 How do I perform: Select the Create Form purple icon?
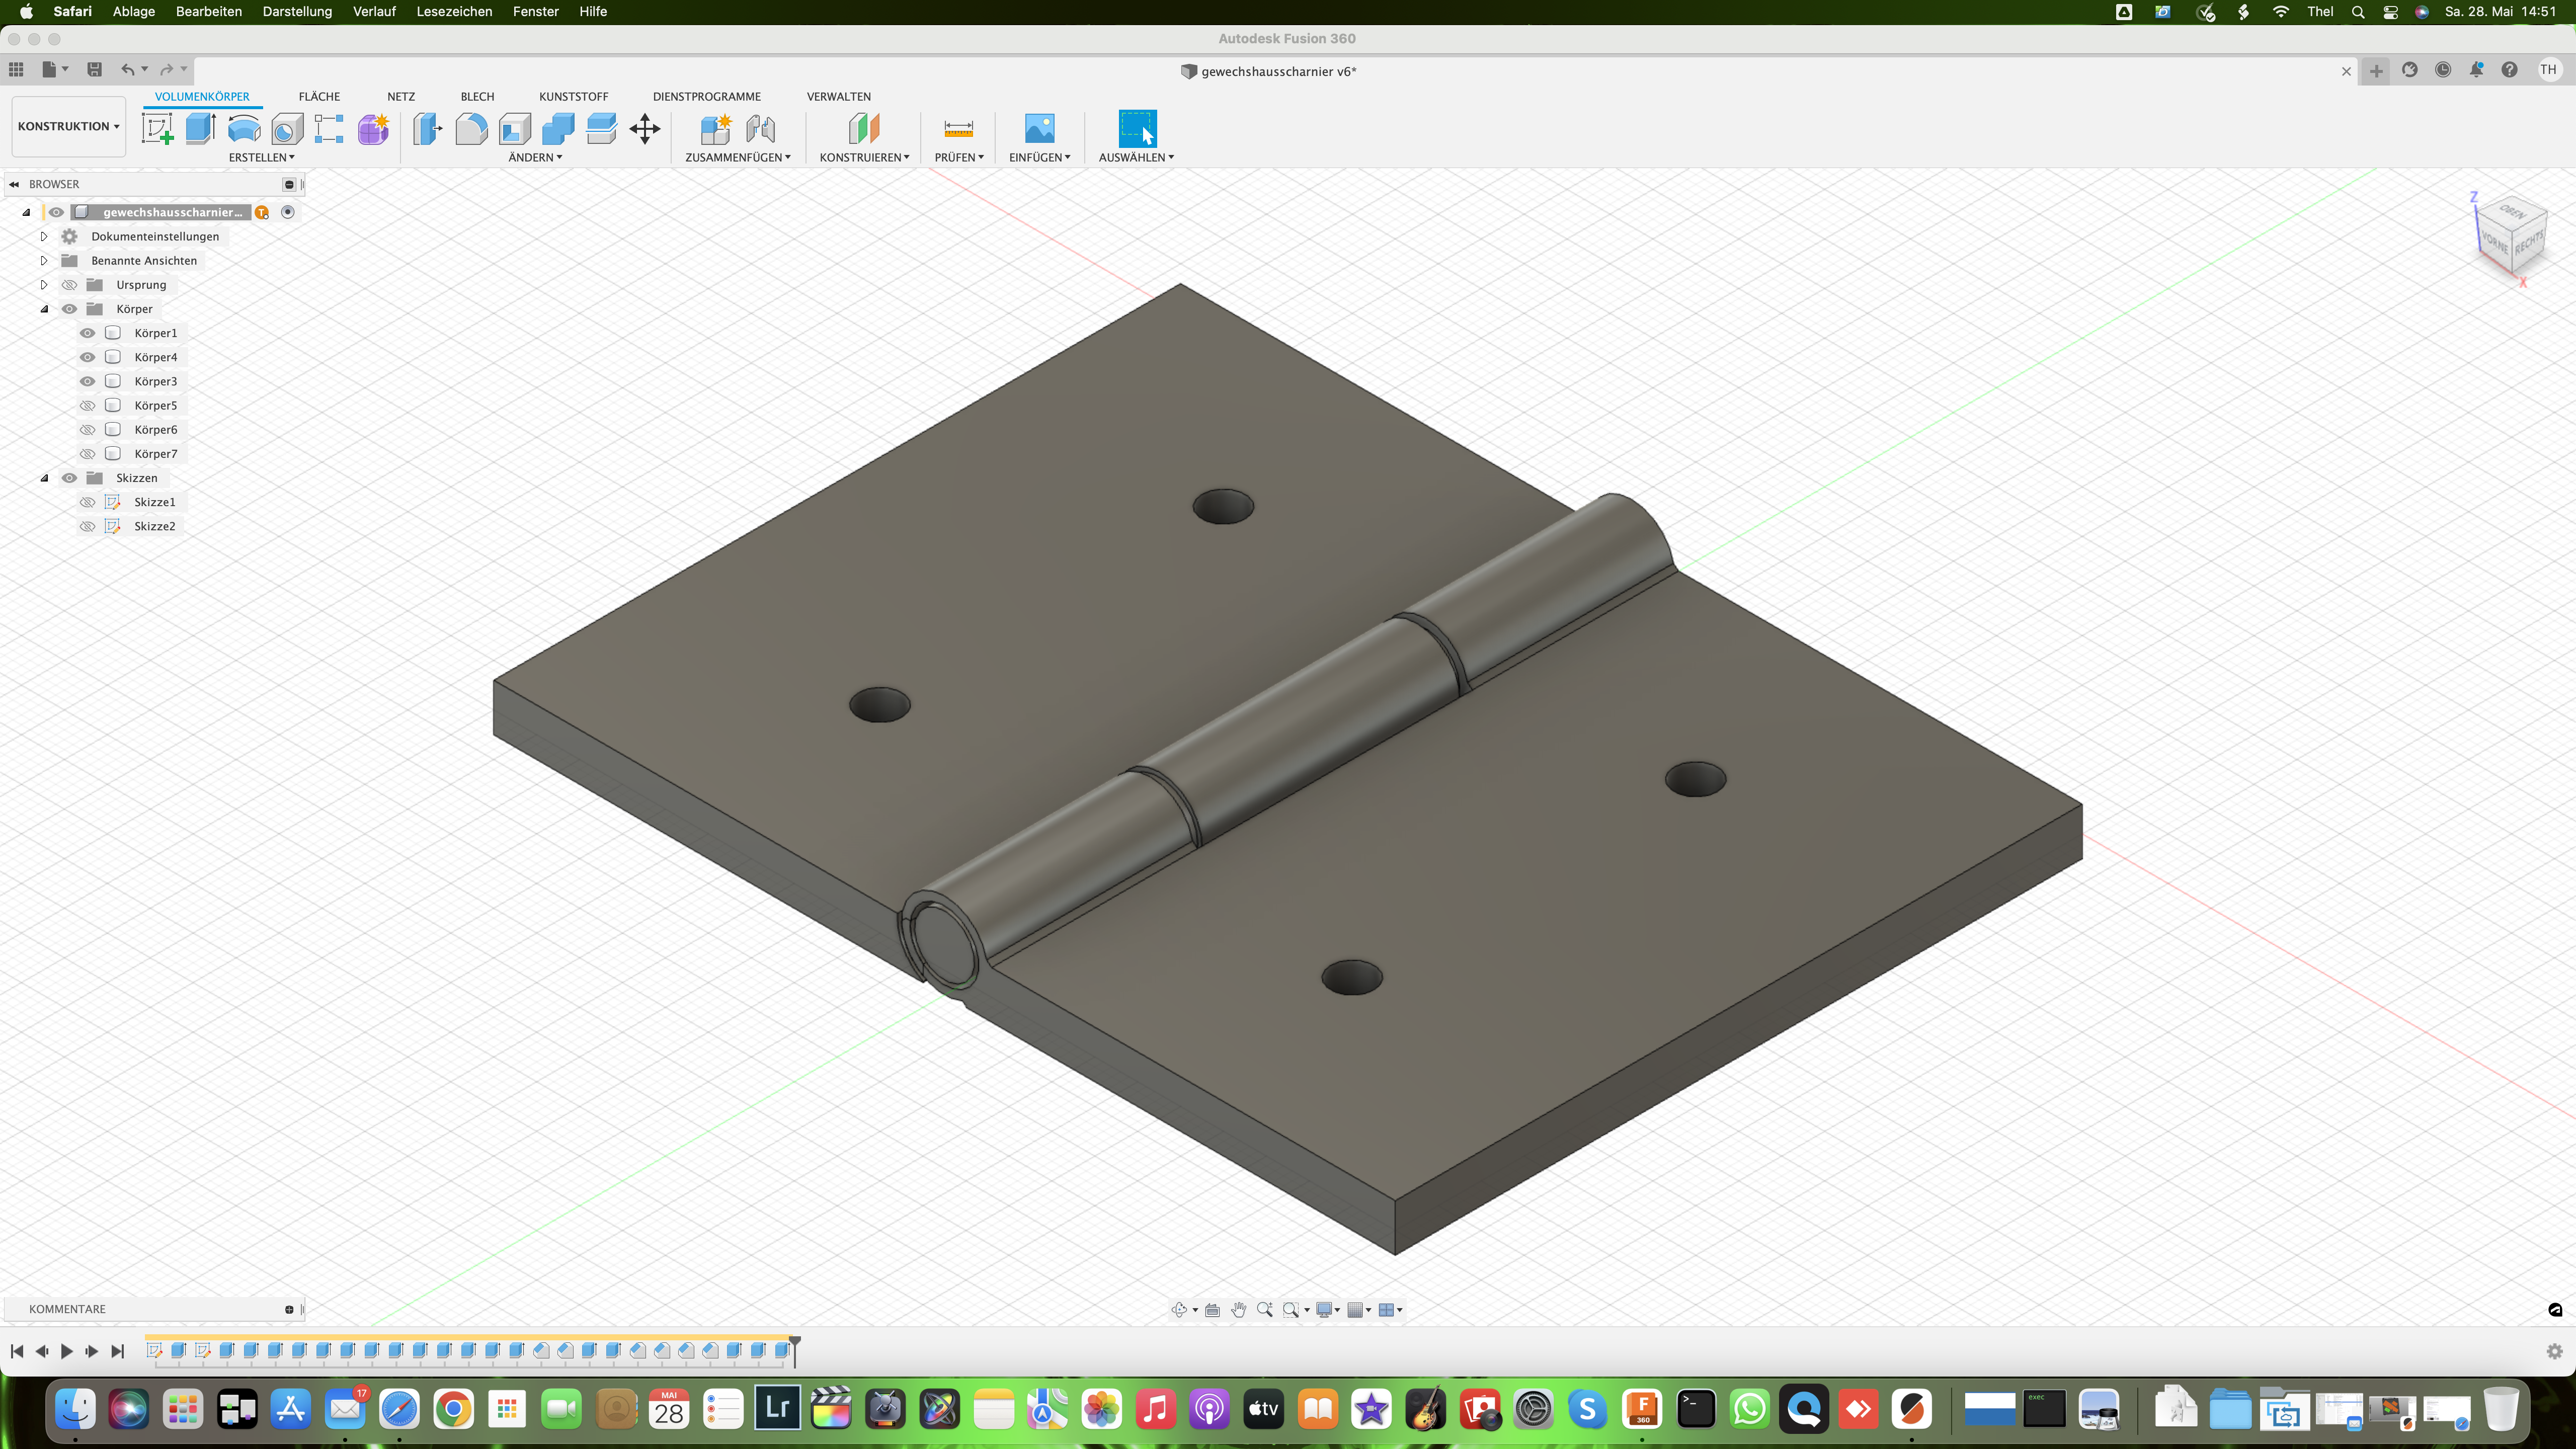tap(373, 128)
